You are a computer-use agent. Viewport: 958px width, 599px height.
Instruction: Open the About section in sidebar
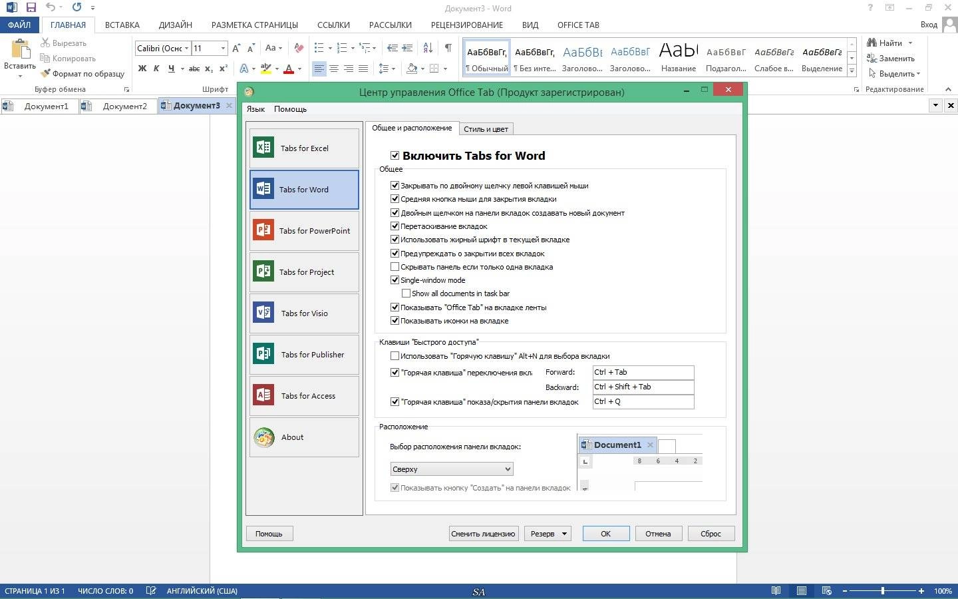pyautogui.click(x=304, y=437)
